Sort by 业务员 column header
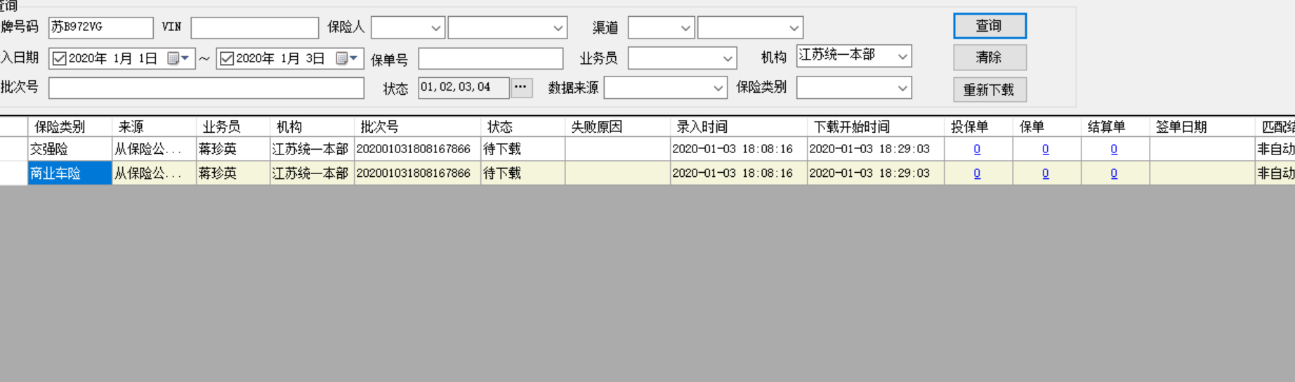This screenshot has height=382, width=1295. point(232,126)
